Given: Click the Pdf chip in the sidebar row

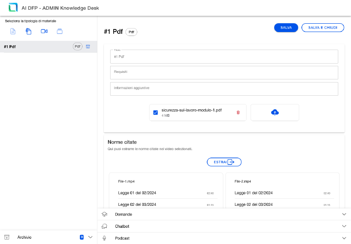Looking at the screenshot, I should point(78,47).
